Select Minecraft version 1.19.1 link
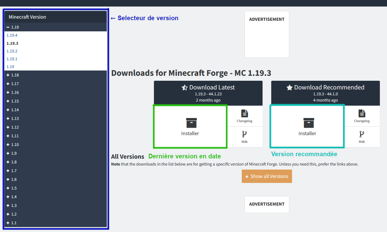 pos(12,59)
